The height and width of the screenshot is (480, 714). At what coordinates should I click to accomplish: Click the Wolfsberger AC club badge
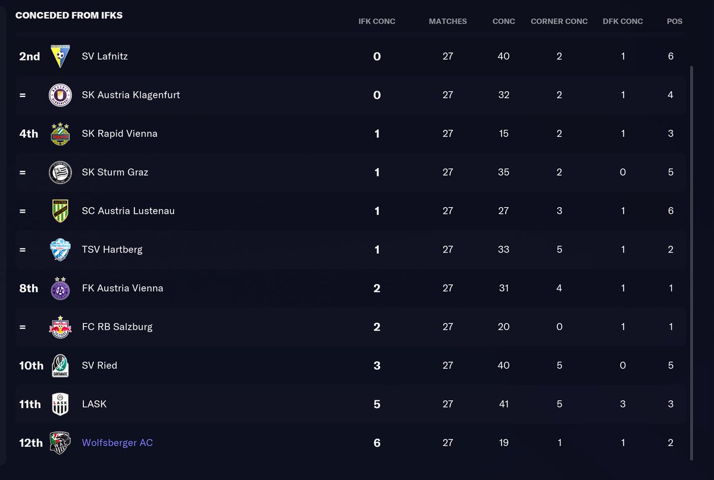[x=60, y=443]
